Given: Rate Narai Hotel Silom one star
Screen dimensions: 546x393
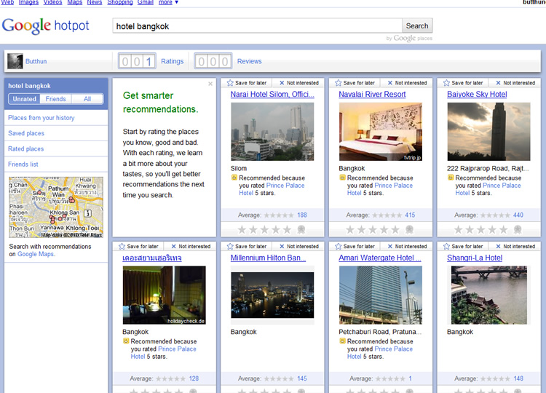Looking at the screenshot, I should point(242,230).
